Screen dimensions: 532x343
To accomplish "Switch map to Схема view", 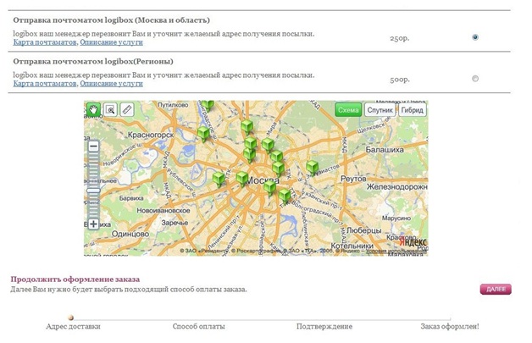I will (348, 110).
